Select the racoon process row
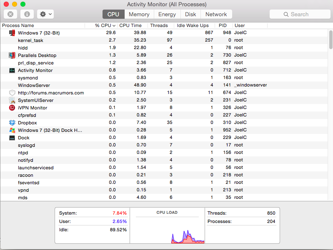 point(164,175)
